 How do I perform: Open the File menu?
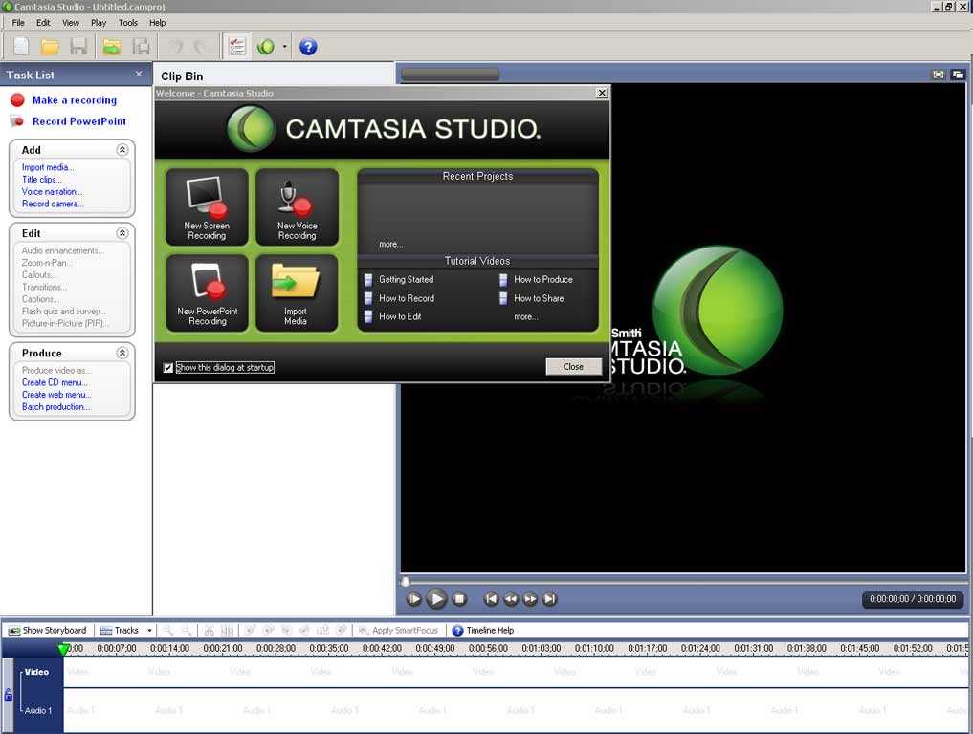[18, 22]
